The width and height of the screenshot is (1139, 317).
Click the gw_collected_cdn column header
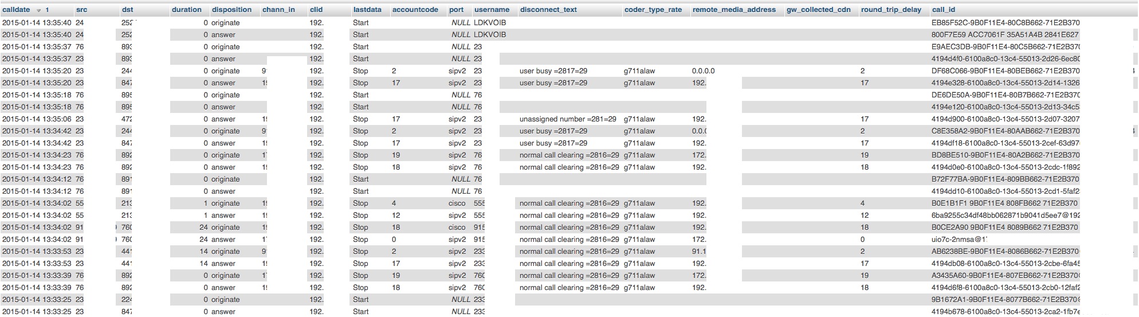[818, 10]
